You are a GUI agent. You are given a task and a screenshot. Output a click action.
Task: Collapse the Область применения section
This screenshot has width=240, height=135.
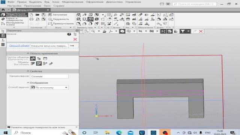42,53
